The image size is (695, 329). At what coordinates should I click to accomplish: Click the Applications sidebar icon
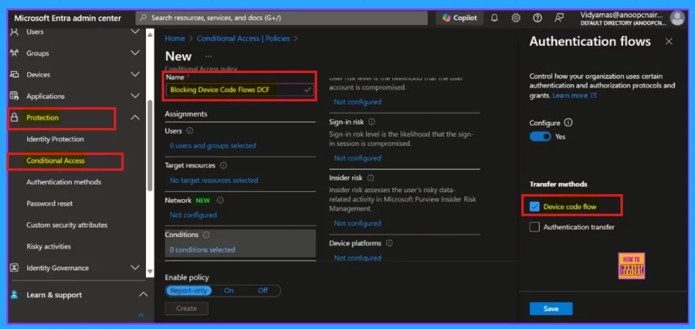coord(14,96)
